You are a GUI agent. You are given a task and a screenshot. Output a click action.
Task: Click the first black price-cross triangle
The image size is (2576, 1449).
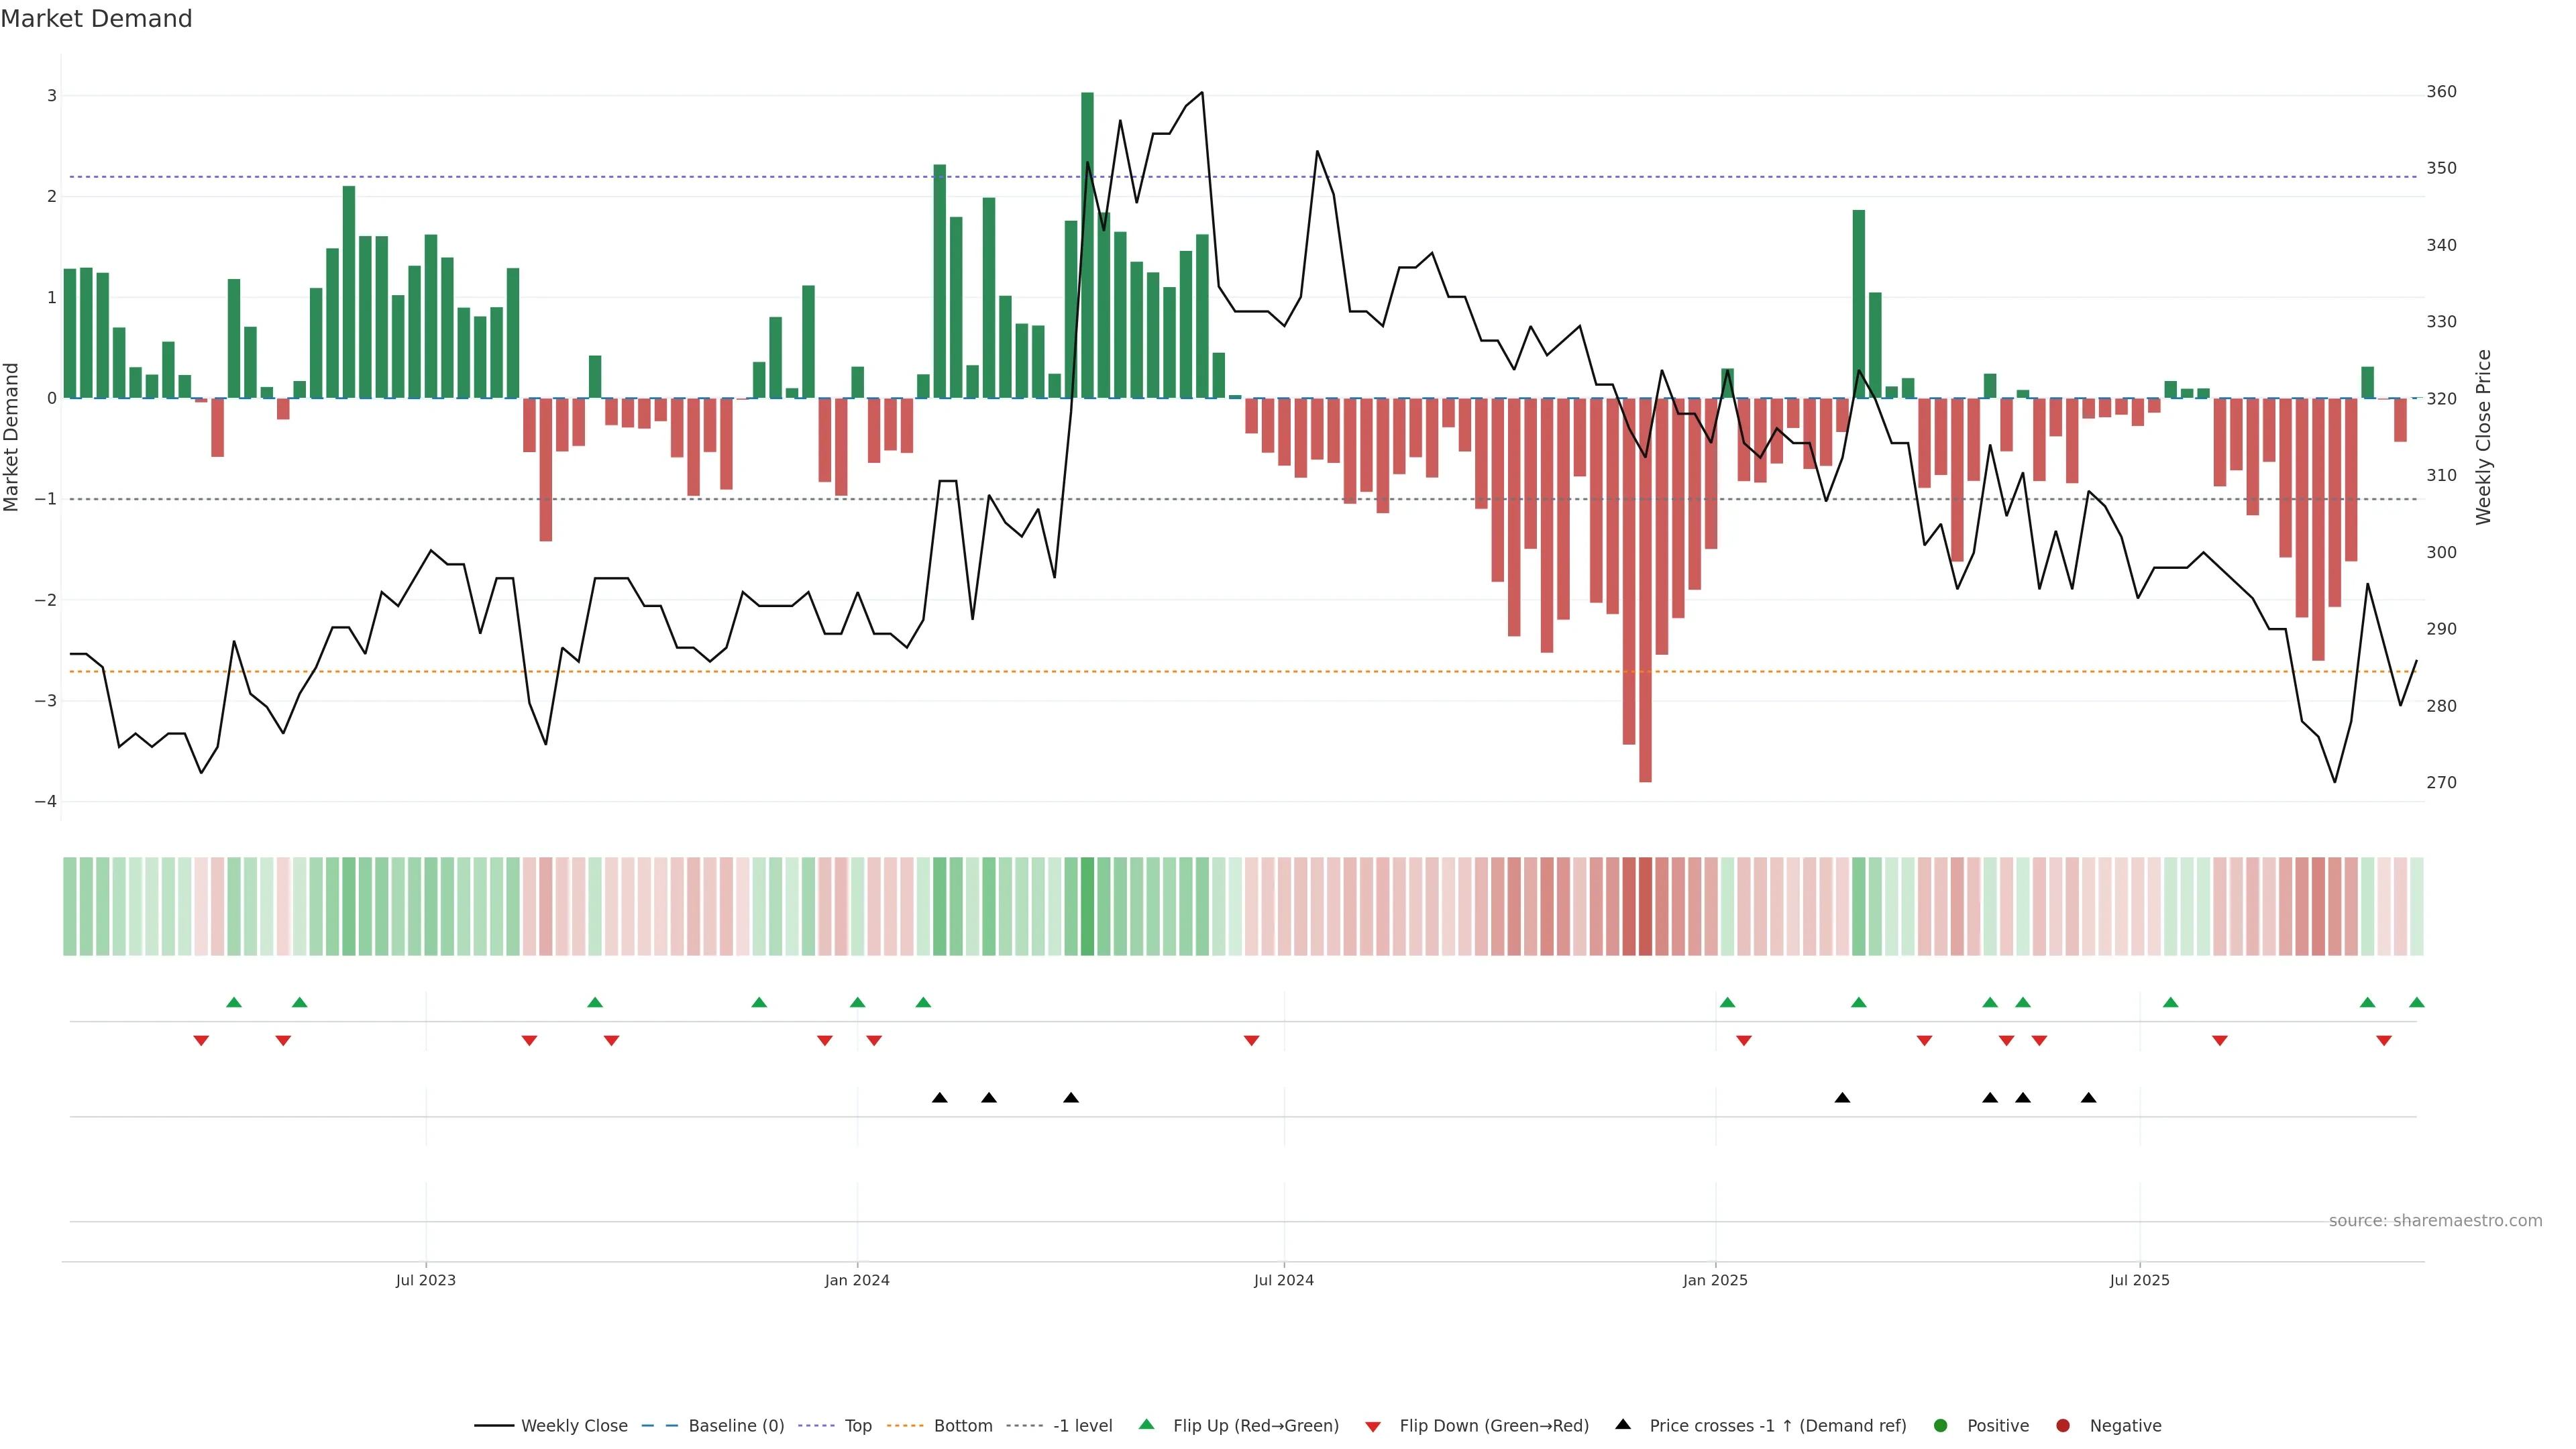pos(939,1098)
